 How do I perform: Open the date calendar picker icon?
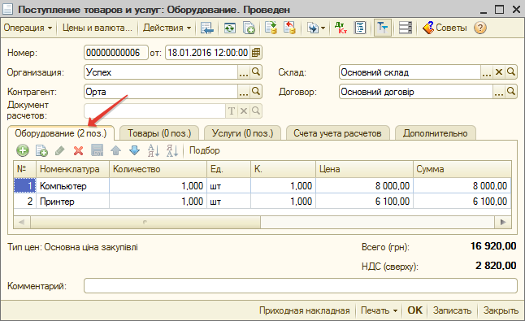pyautogui.click(x=255, y=53)
